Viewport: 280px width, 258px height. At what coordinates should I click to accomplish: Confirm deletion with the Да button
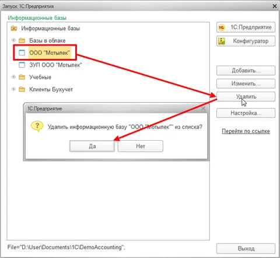click(92, 146)
